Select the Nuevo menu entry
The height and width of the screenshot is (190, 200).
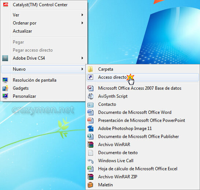tap(43, 69)
